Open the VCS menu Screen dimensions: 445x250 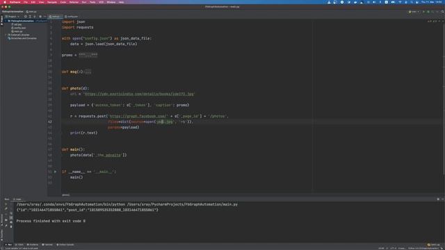tap(101, 2)
